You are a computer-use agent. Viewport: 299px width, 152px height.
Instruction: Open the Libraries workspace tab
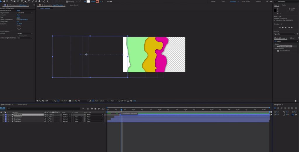click(258, 1)
